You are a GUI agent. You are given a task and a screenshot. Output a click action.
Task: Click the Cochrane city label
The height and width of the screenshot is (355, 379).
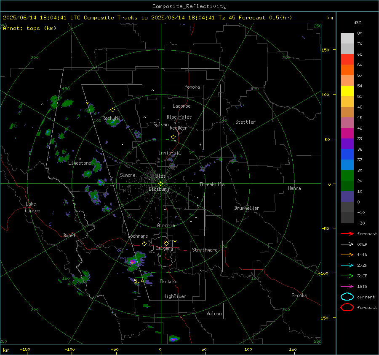click(138, 236)
